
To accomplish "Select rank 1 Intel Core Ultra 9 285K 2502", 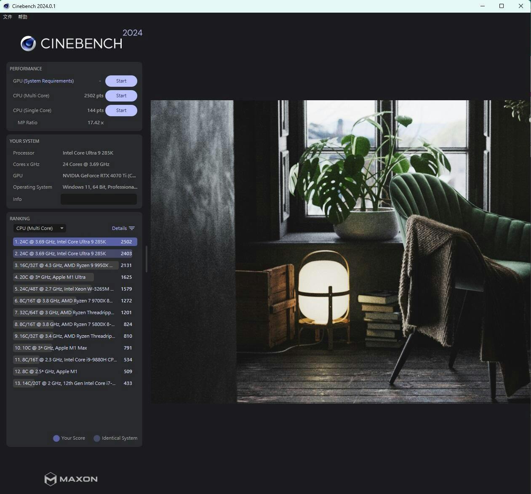I will point(75,242).
